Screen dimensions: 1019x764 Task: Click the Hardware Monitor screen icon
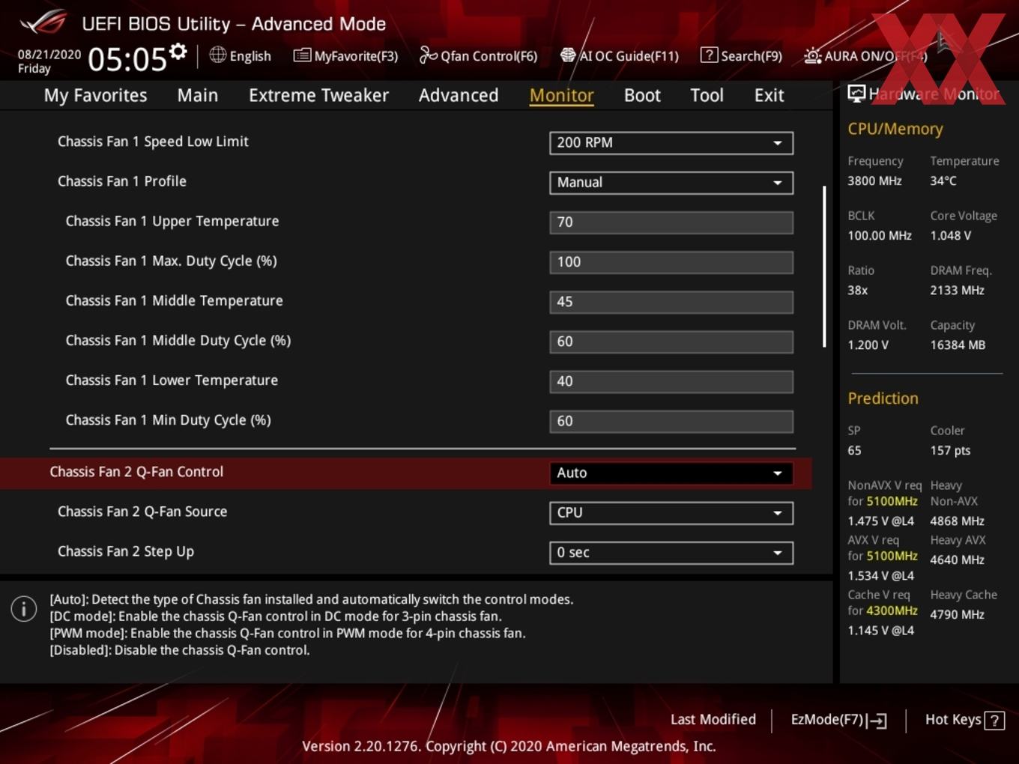pyautogui.click(x=856, y=94)
